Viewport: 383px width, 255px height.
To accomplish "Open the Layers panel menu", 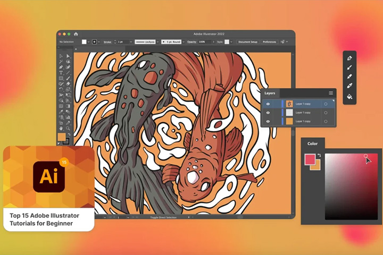I will [x=331, y=93].
